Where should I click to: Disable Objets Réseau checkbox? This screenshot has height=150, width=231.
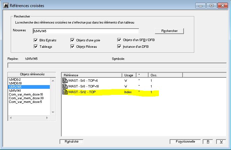pyautogui.click(x=72, y=46)
